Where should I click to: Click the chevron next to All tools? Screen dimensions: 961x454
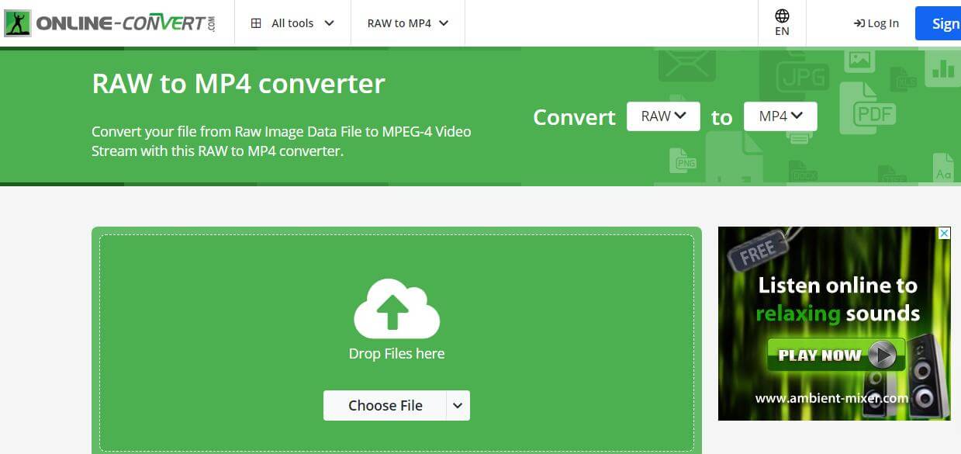329,23
